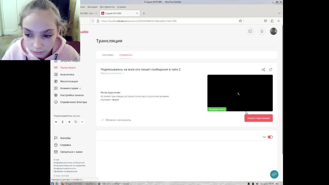
Task: Click the Монетизация ruble icon
Action: click(x=56, y=81)
